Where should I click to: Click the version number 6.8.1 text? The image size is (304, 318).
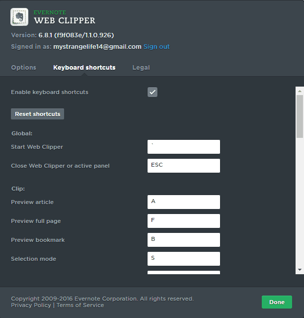(76, 35)
